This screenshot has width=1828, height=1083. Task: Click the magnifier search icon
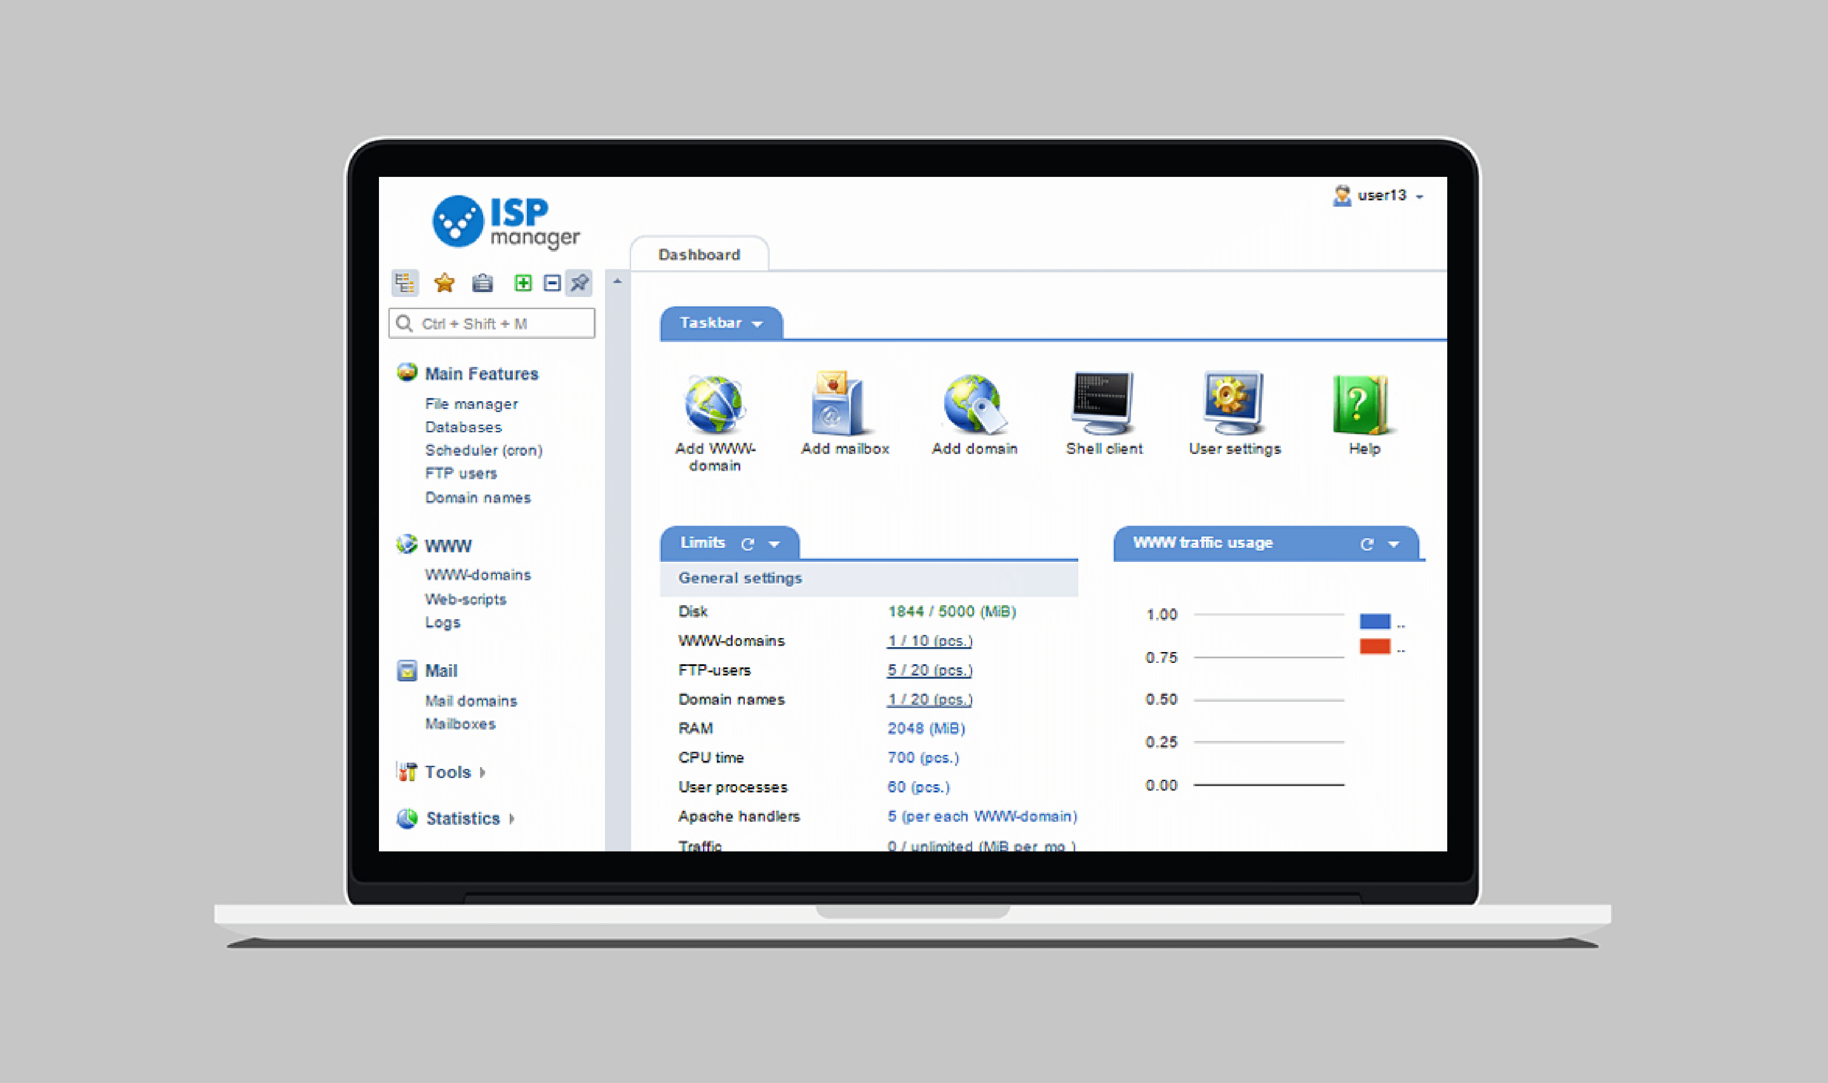pos(404,323)
